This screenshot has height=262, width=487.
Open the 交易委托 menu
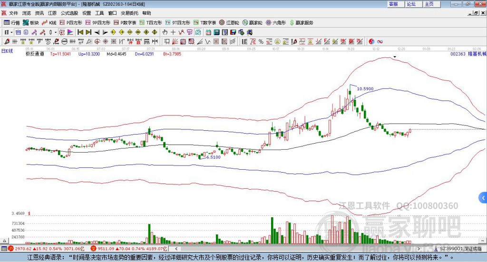coord(129,13)
